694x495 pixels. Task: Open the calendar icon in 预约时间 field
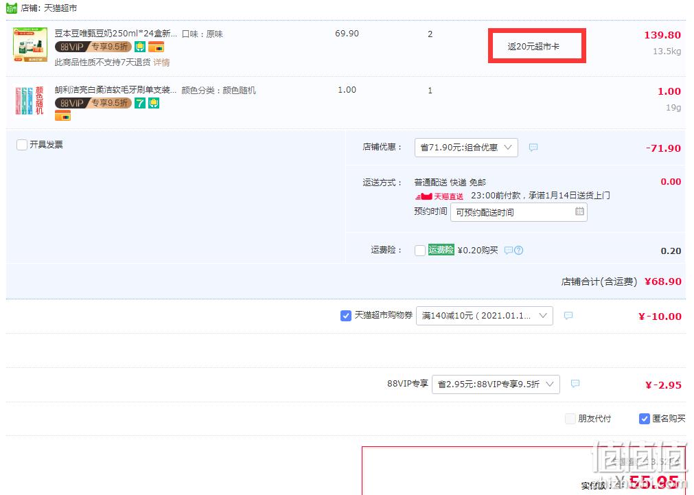579,211
